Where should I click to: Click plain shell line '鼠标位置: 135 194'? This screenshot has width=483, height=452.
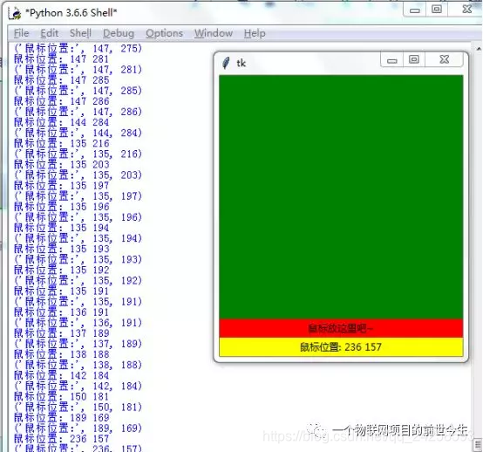tap(62, 228)
